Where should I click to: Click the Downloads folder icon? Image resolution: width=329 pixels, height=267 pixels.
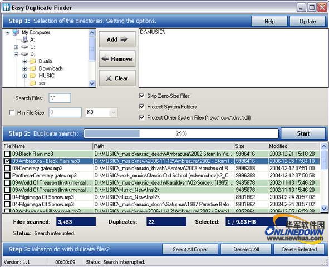(x=33, y=68)
